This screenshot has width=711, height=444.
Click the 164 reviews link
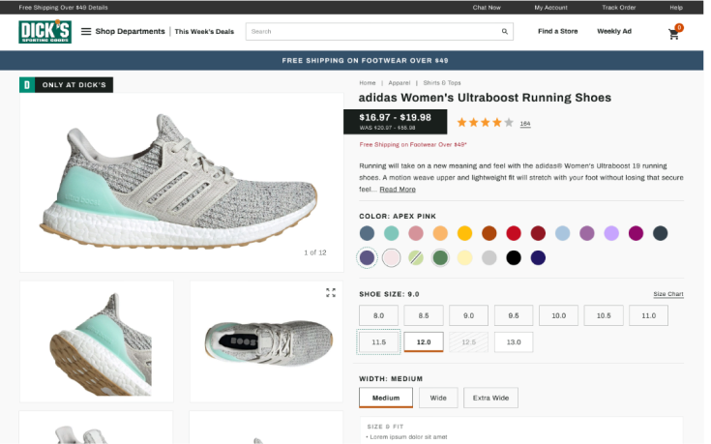525,124
